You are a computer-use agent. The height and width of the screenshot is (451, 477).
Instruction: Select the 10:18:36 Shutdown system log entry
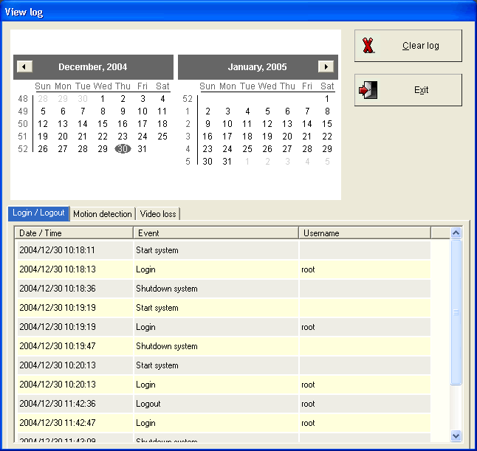[x=166, y=289]
